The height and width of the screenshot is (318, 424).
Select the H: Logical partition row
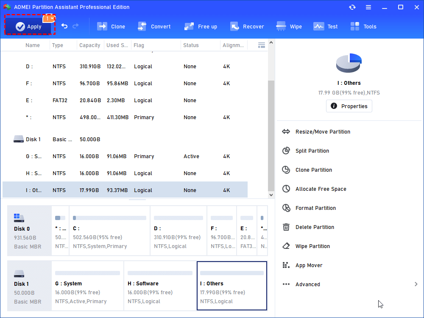tap(125, 173)
